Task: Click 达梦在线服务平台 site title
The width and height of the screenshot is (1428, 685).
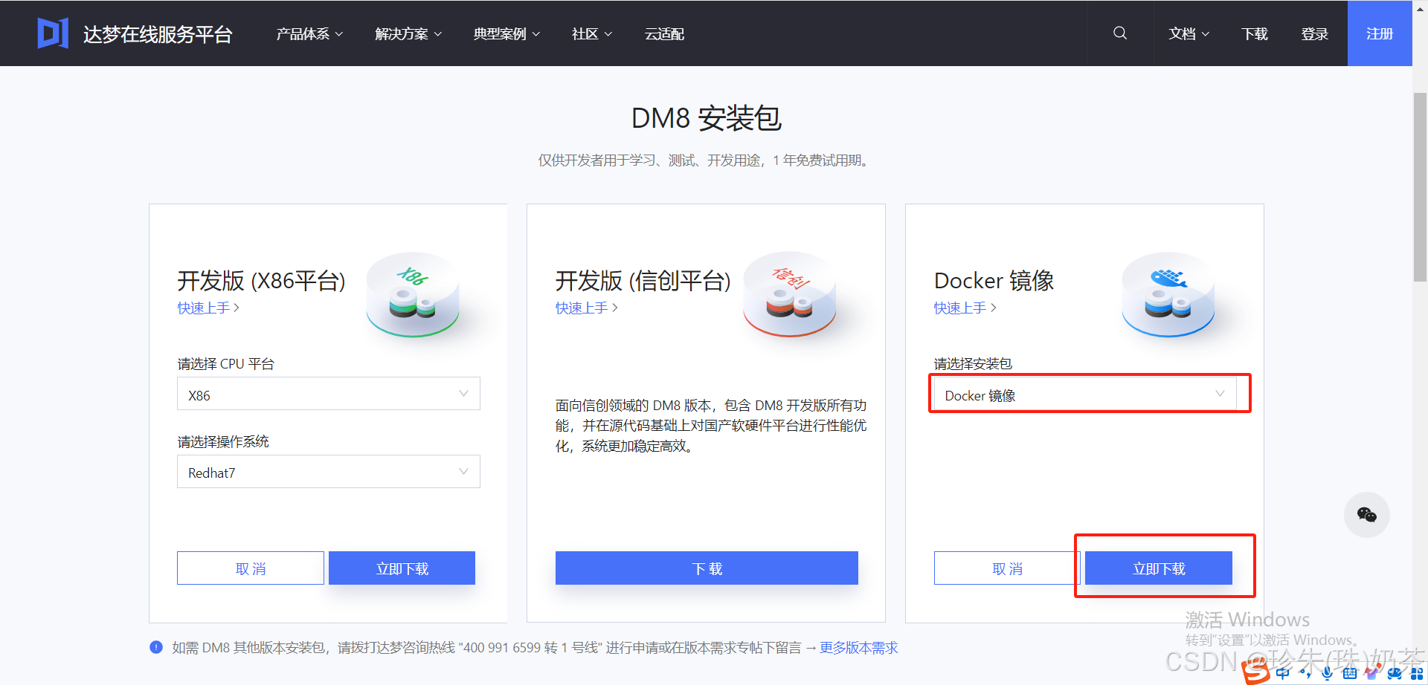Action: tap(158, 34)
